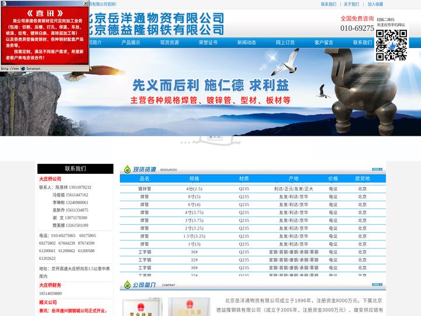
Task: Click finance phone number 18514059889
Action: (x=50, y=293)
